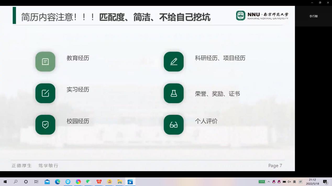This screenshot has height=186, width=332.
Task: Open the yellow YES app on taskbar
Action: click(x=109, y=182)
